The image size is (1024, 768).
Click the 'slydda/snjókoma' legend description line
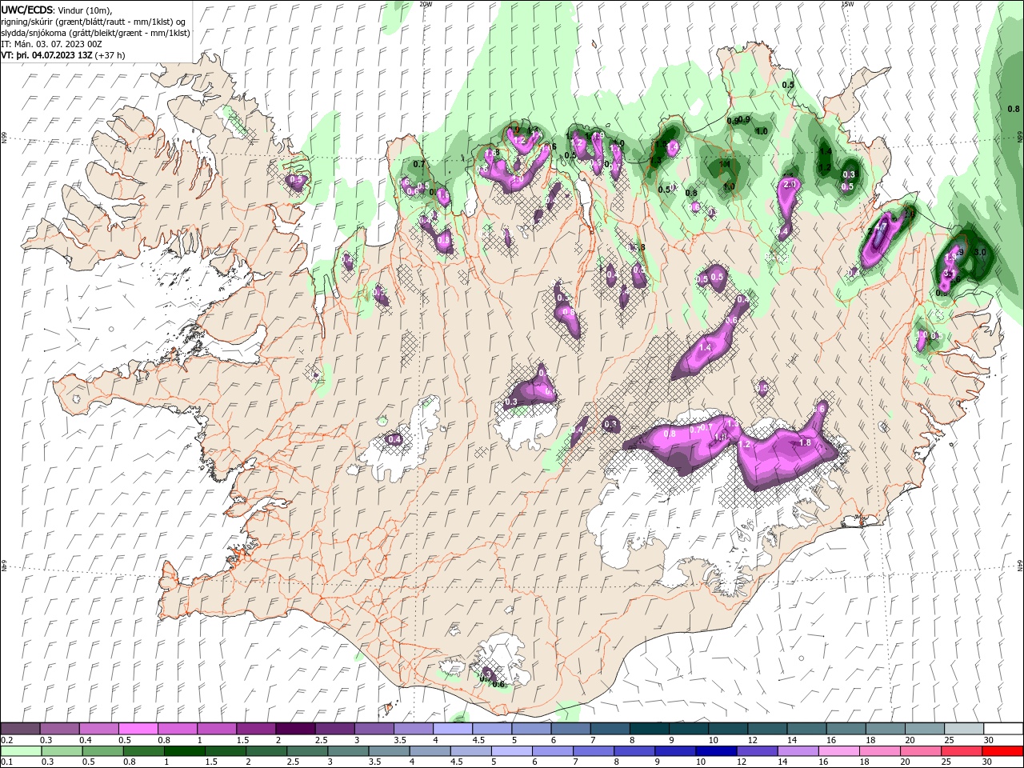pyautogui.click(x=96, y=33)
